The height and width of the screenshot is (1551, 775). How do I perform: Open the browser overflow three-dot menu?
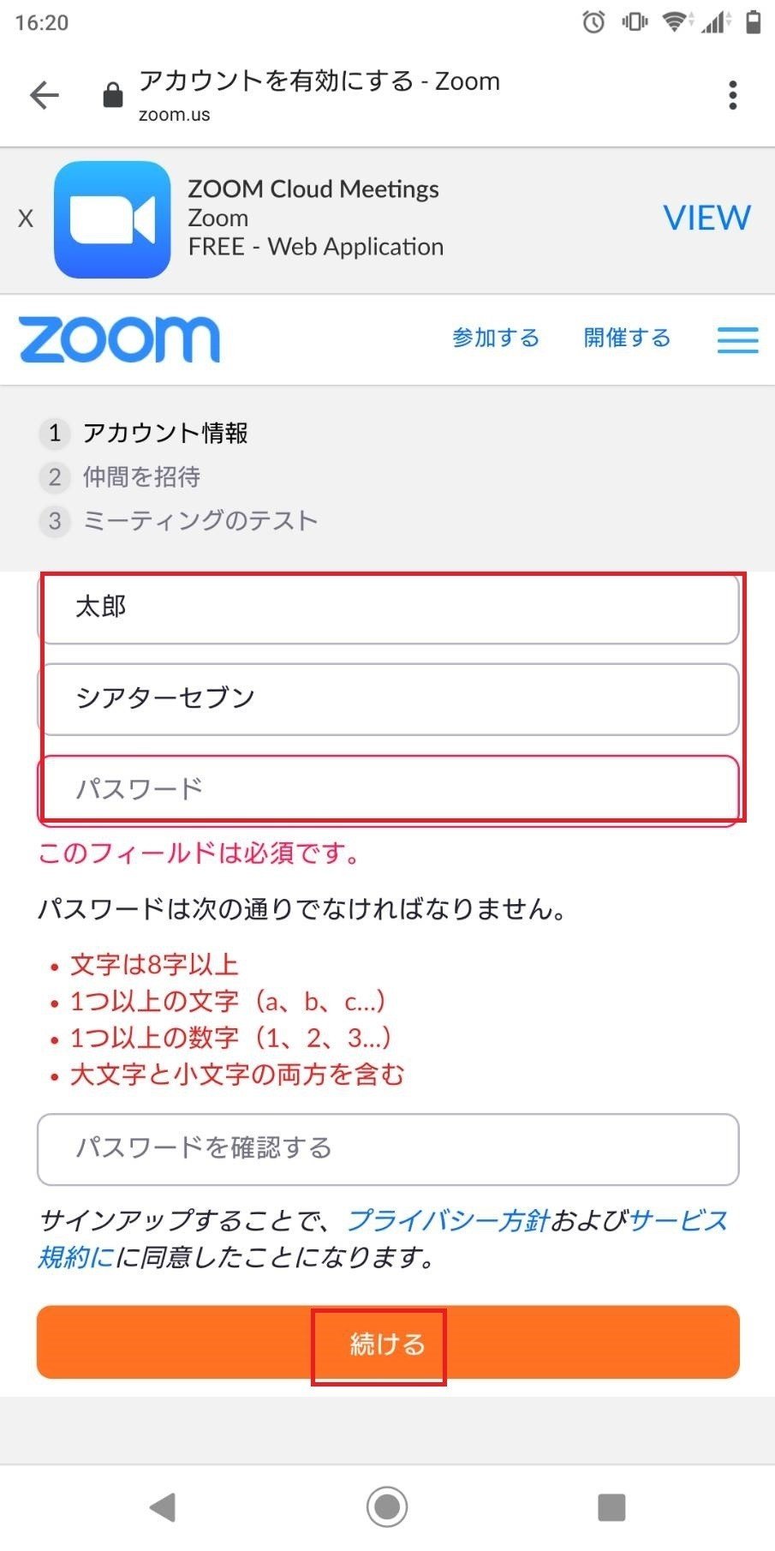point(732,94)
